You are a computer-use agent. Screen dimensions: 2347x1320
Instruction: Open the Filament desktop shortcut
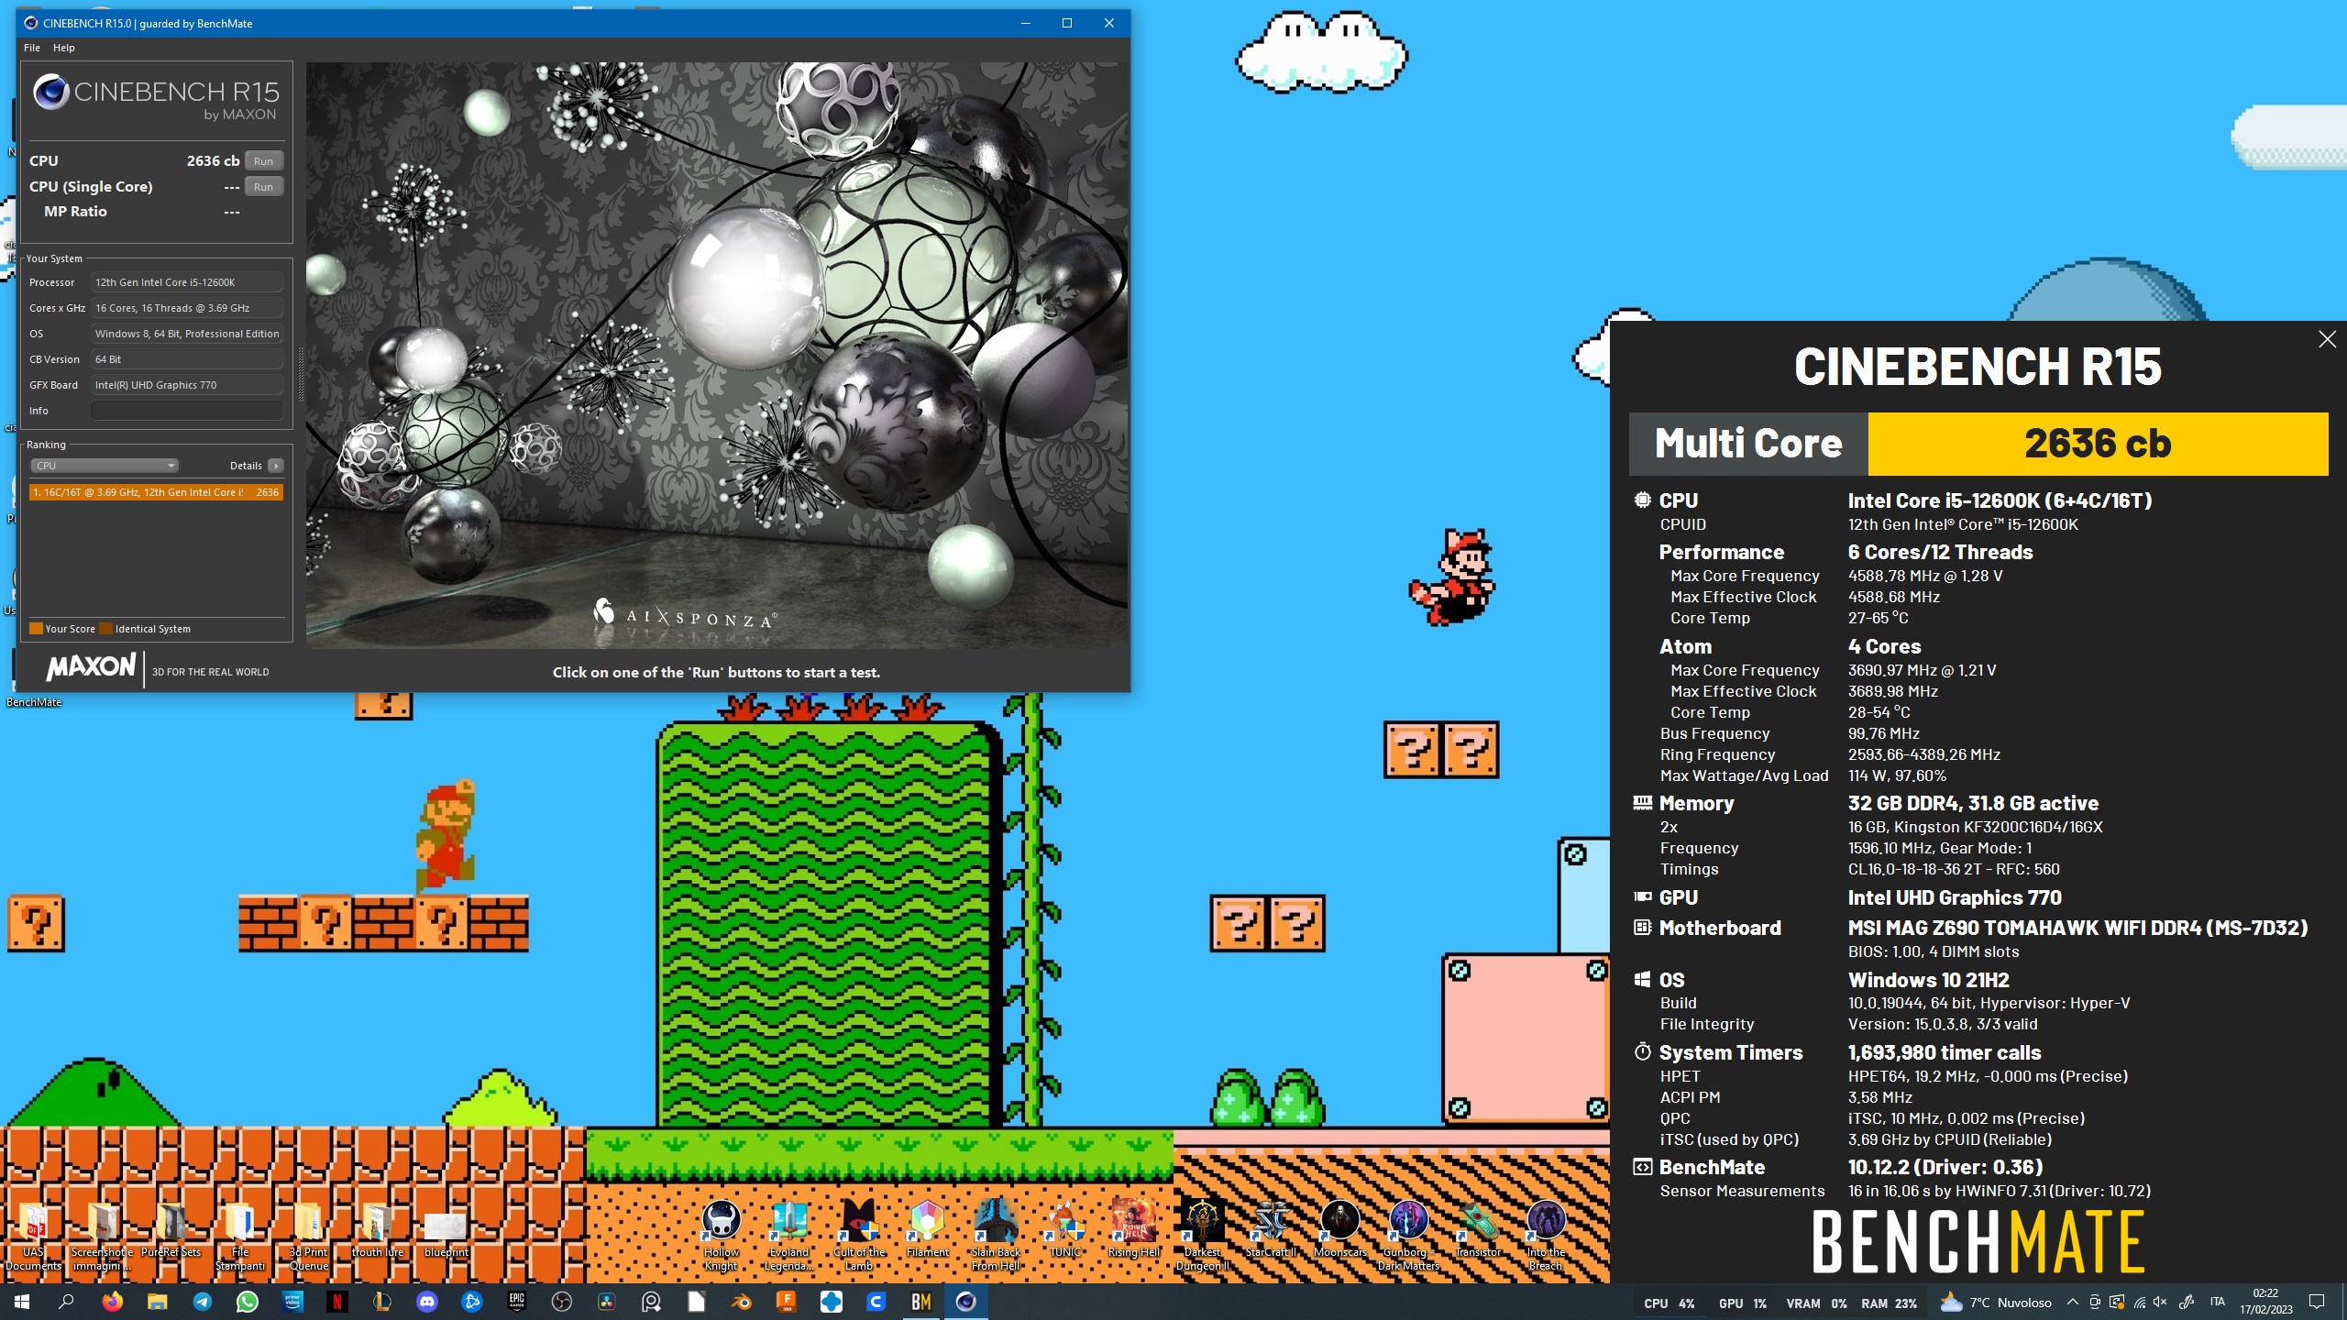(927, 1229)
